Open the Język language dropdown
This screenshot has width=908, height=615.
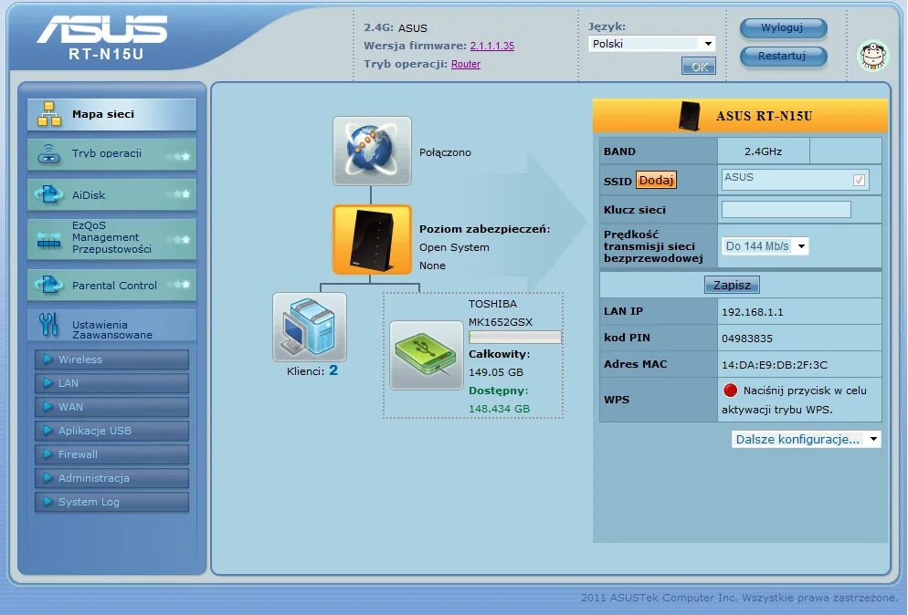(x=651, y=44)
